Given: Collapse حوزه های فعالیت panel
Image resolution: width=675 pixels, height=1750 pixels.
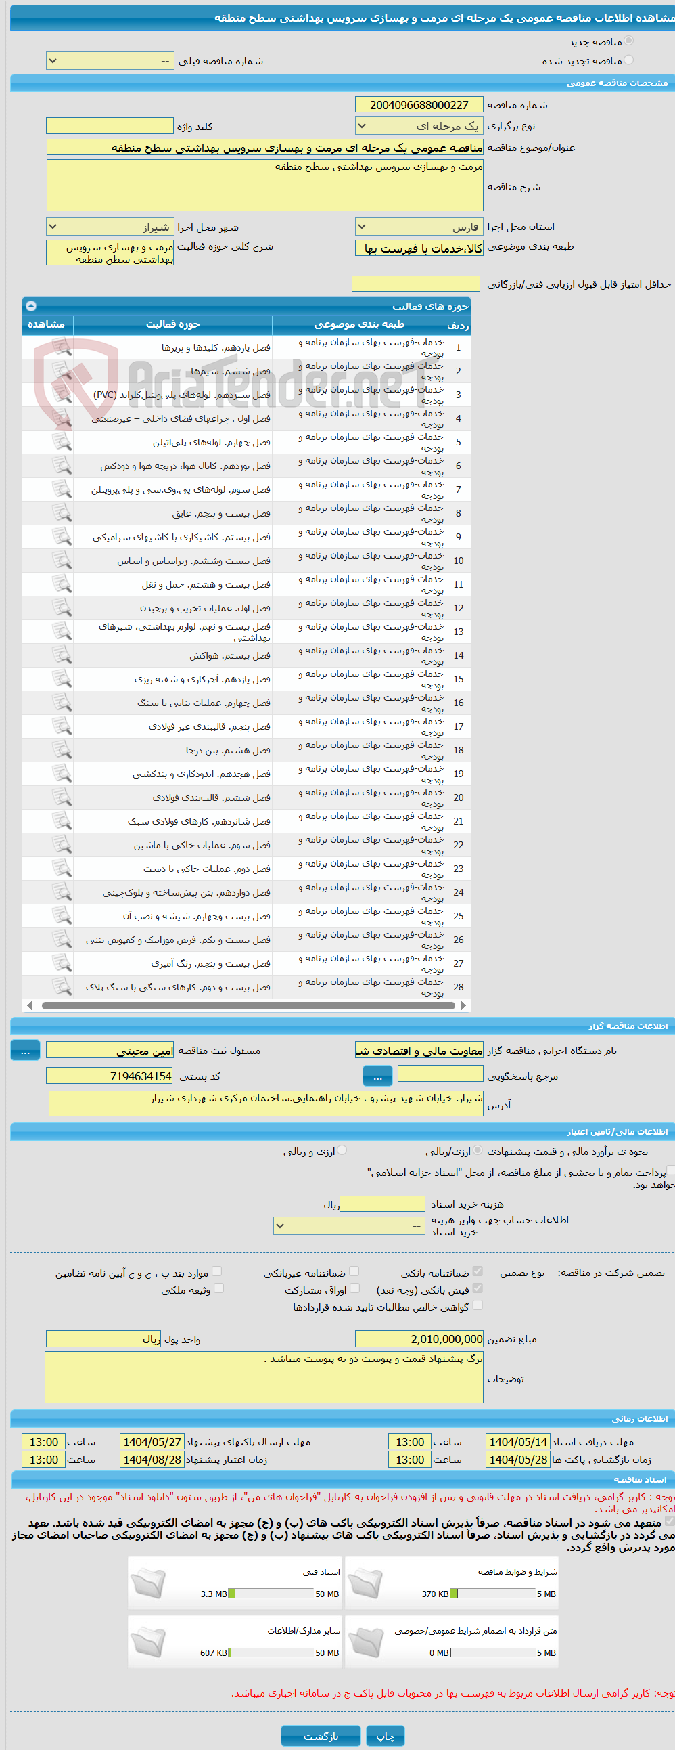Looking at the screenshot, I should click(x=31, y=307).
